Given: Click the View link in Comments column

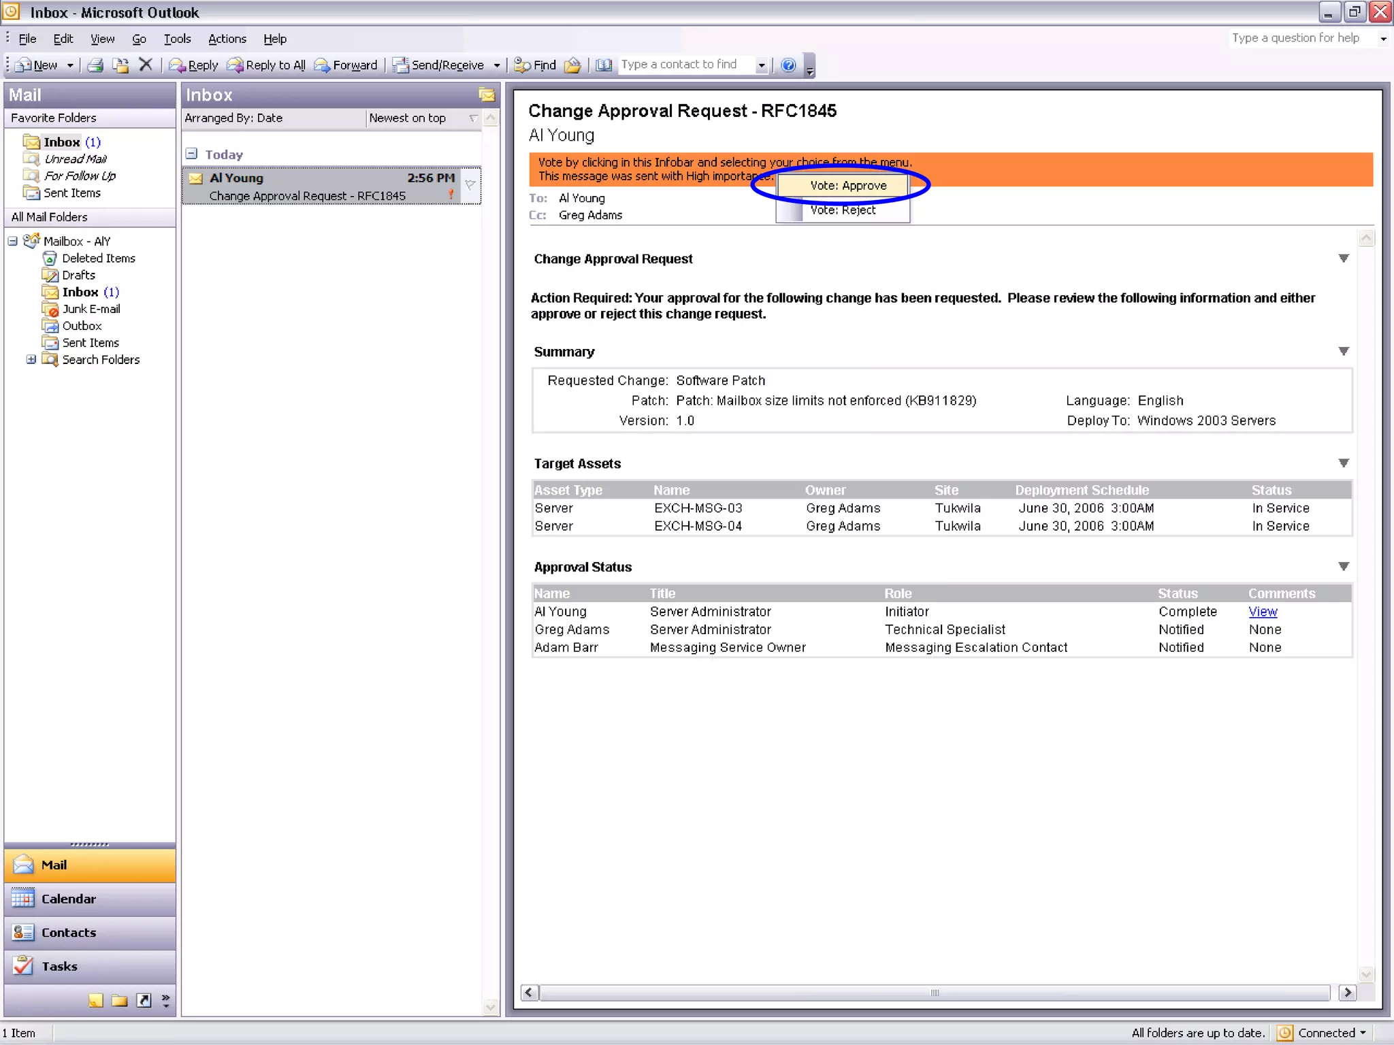Looking at the screenshot, I should point(1263,612).
